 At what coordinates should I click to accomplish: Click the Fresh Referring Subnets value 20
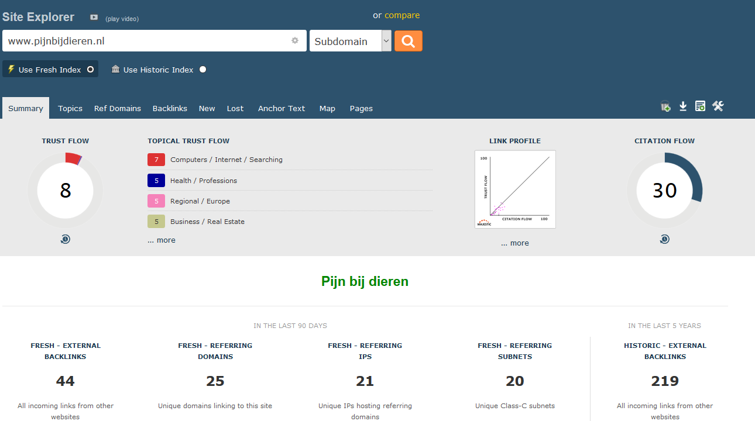point(515,381)
